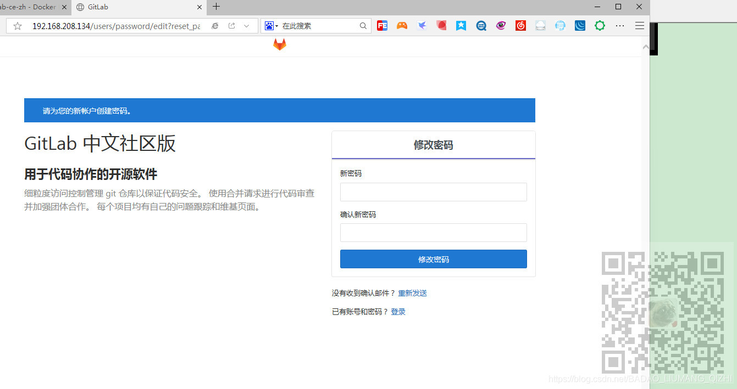Switch to the GitLab tab
The width and height of the screenshot is (737, 389).
(139, 7)
